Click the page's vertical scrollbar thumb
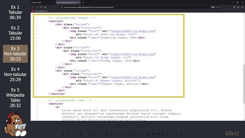Viewport: 245px width, 138px height. click(244, 84)
